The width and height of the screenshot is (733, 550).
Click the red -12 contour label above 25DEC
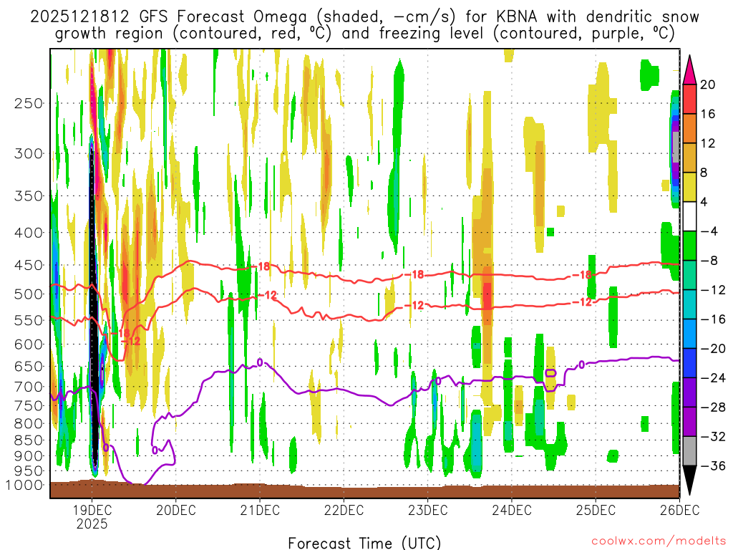point(583,303)
